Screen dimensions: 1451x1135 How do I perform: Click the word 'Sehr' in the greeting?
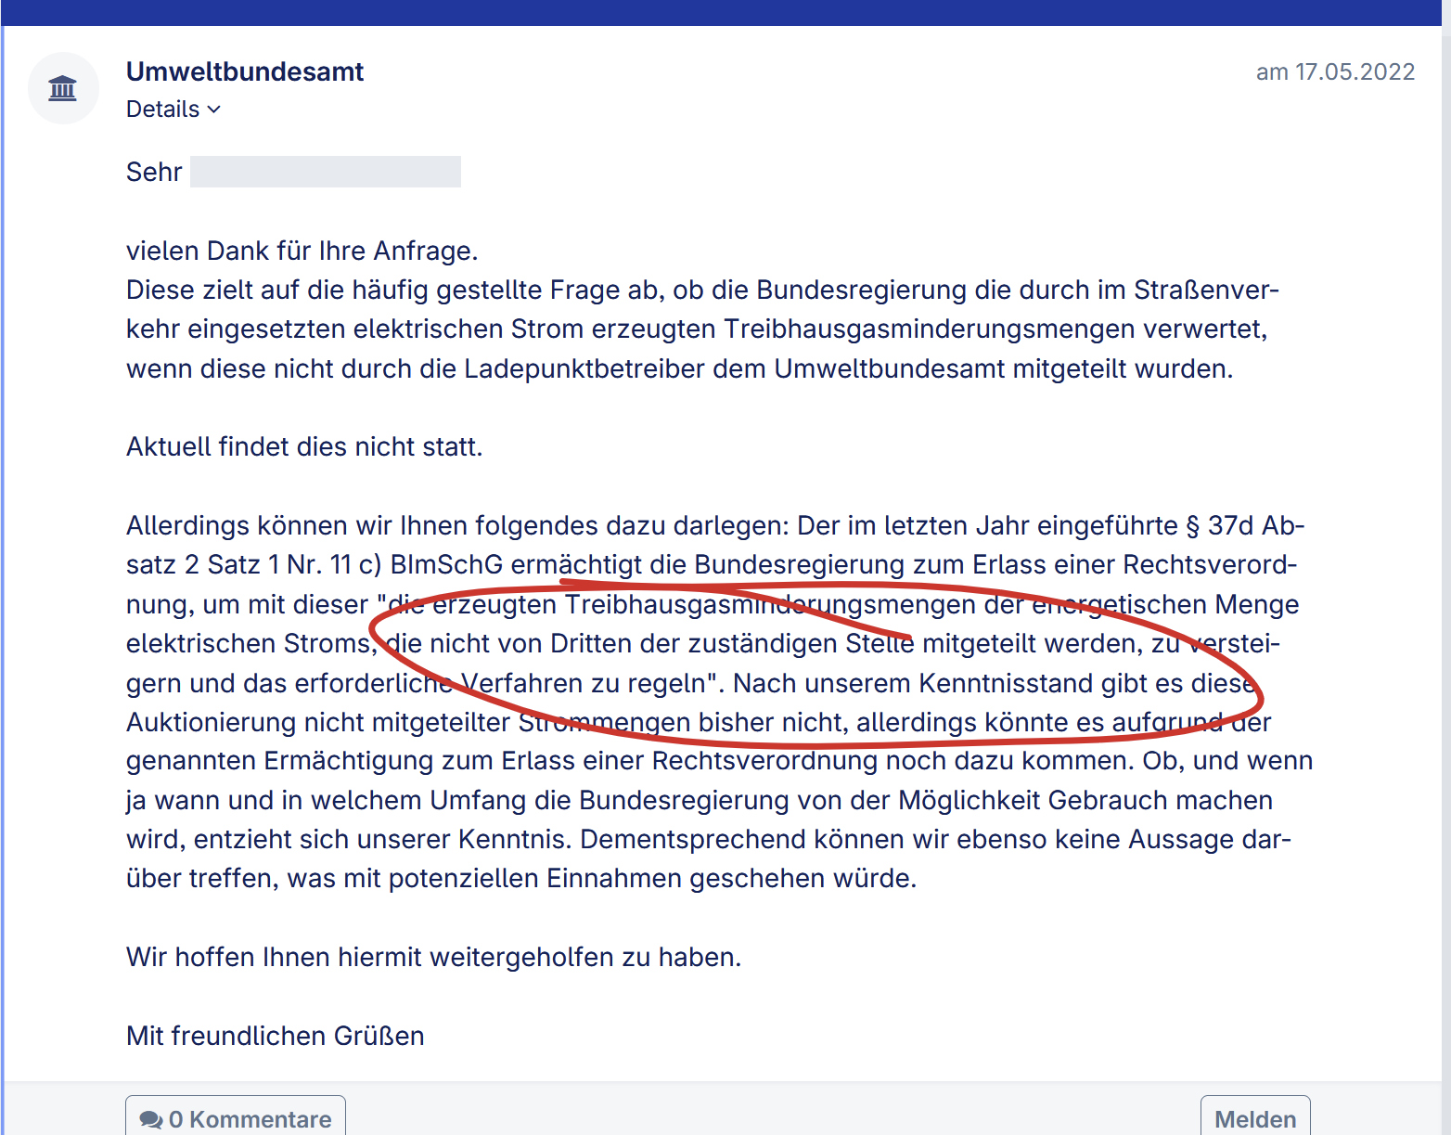pyautogui.click(x=154, y=172)
